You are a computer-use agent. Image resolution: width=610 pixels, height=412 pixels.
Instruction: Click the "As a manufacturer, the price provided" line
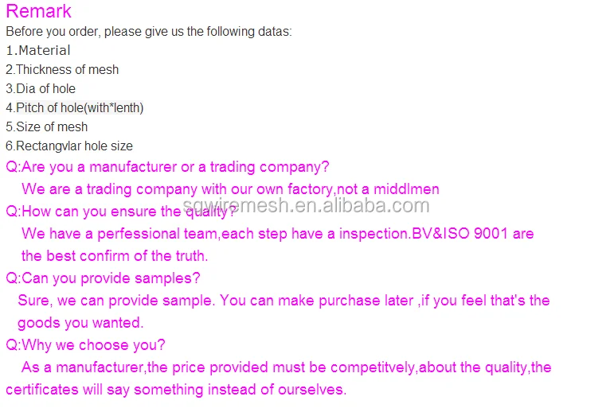click(286, 367)
